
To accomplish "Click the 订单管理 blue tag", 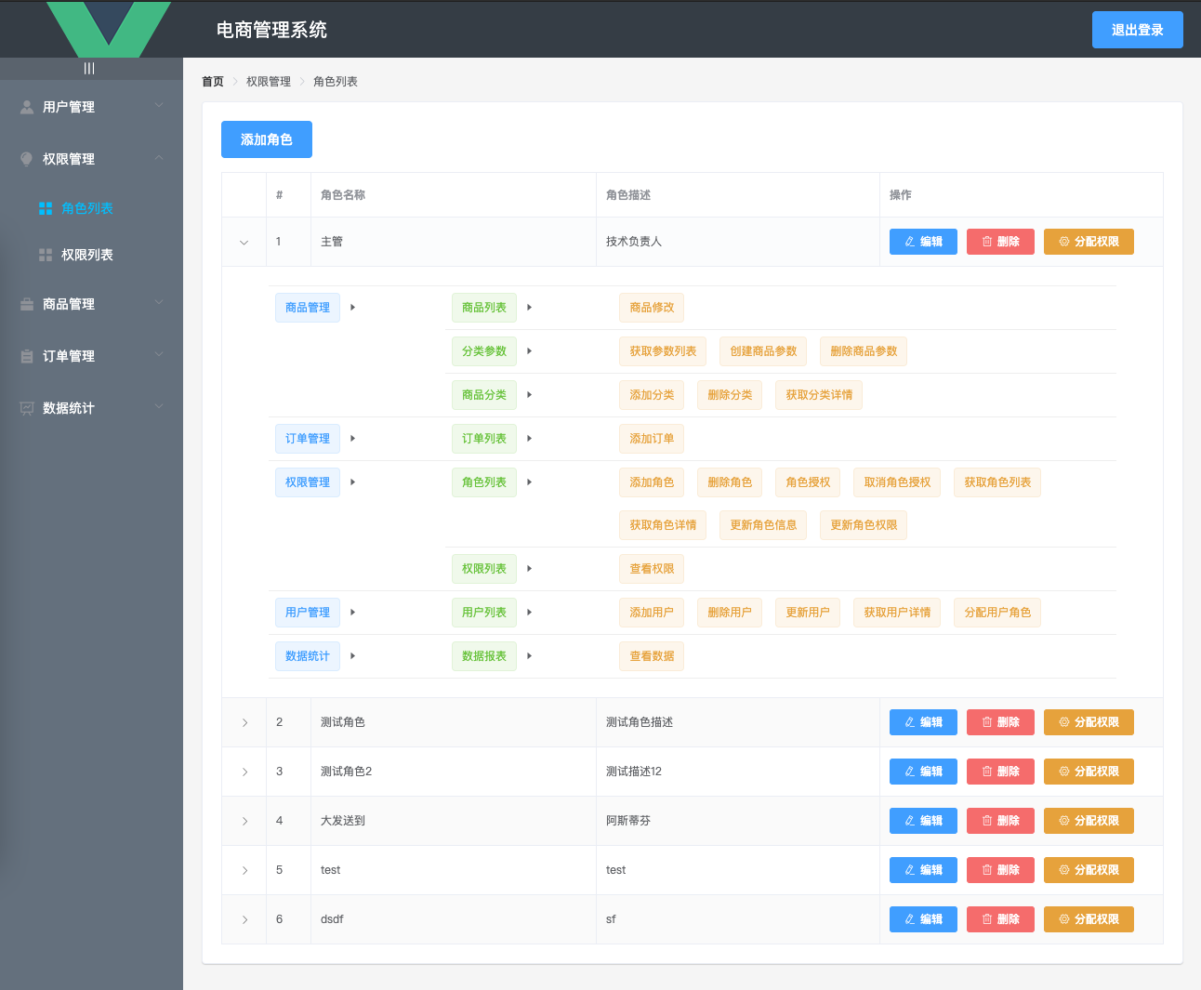I will [x=308, y=439].
